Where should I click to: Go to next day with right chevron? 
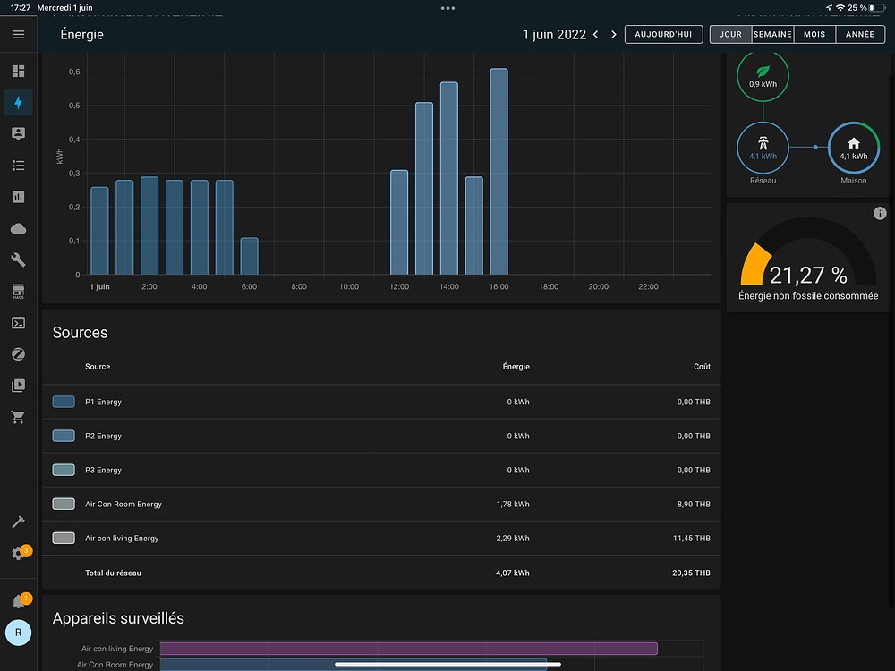click(x=614, y=35)
